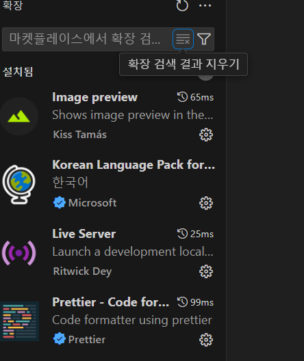Screen dimensions: 304x361
Task: Open Prettier manage gear
Action: [206, 340]
